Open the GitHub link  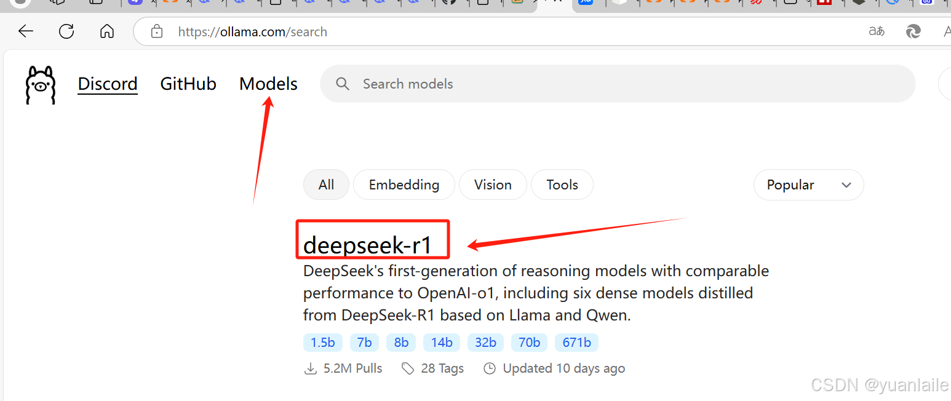click(x=188, y=84)
